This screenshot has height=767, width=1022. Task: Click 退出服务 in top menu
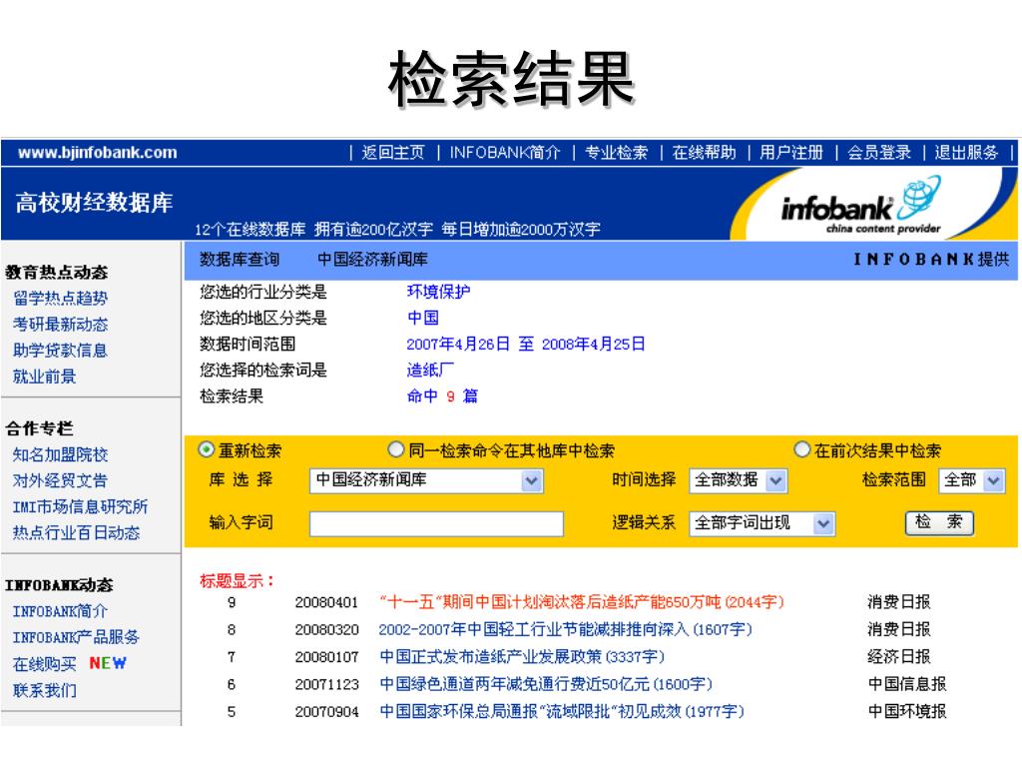pos(966,153)
